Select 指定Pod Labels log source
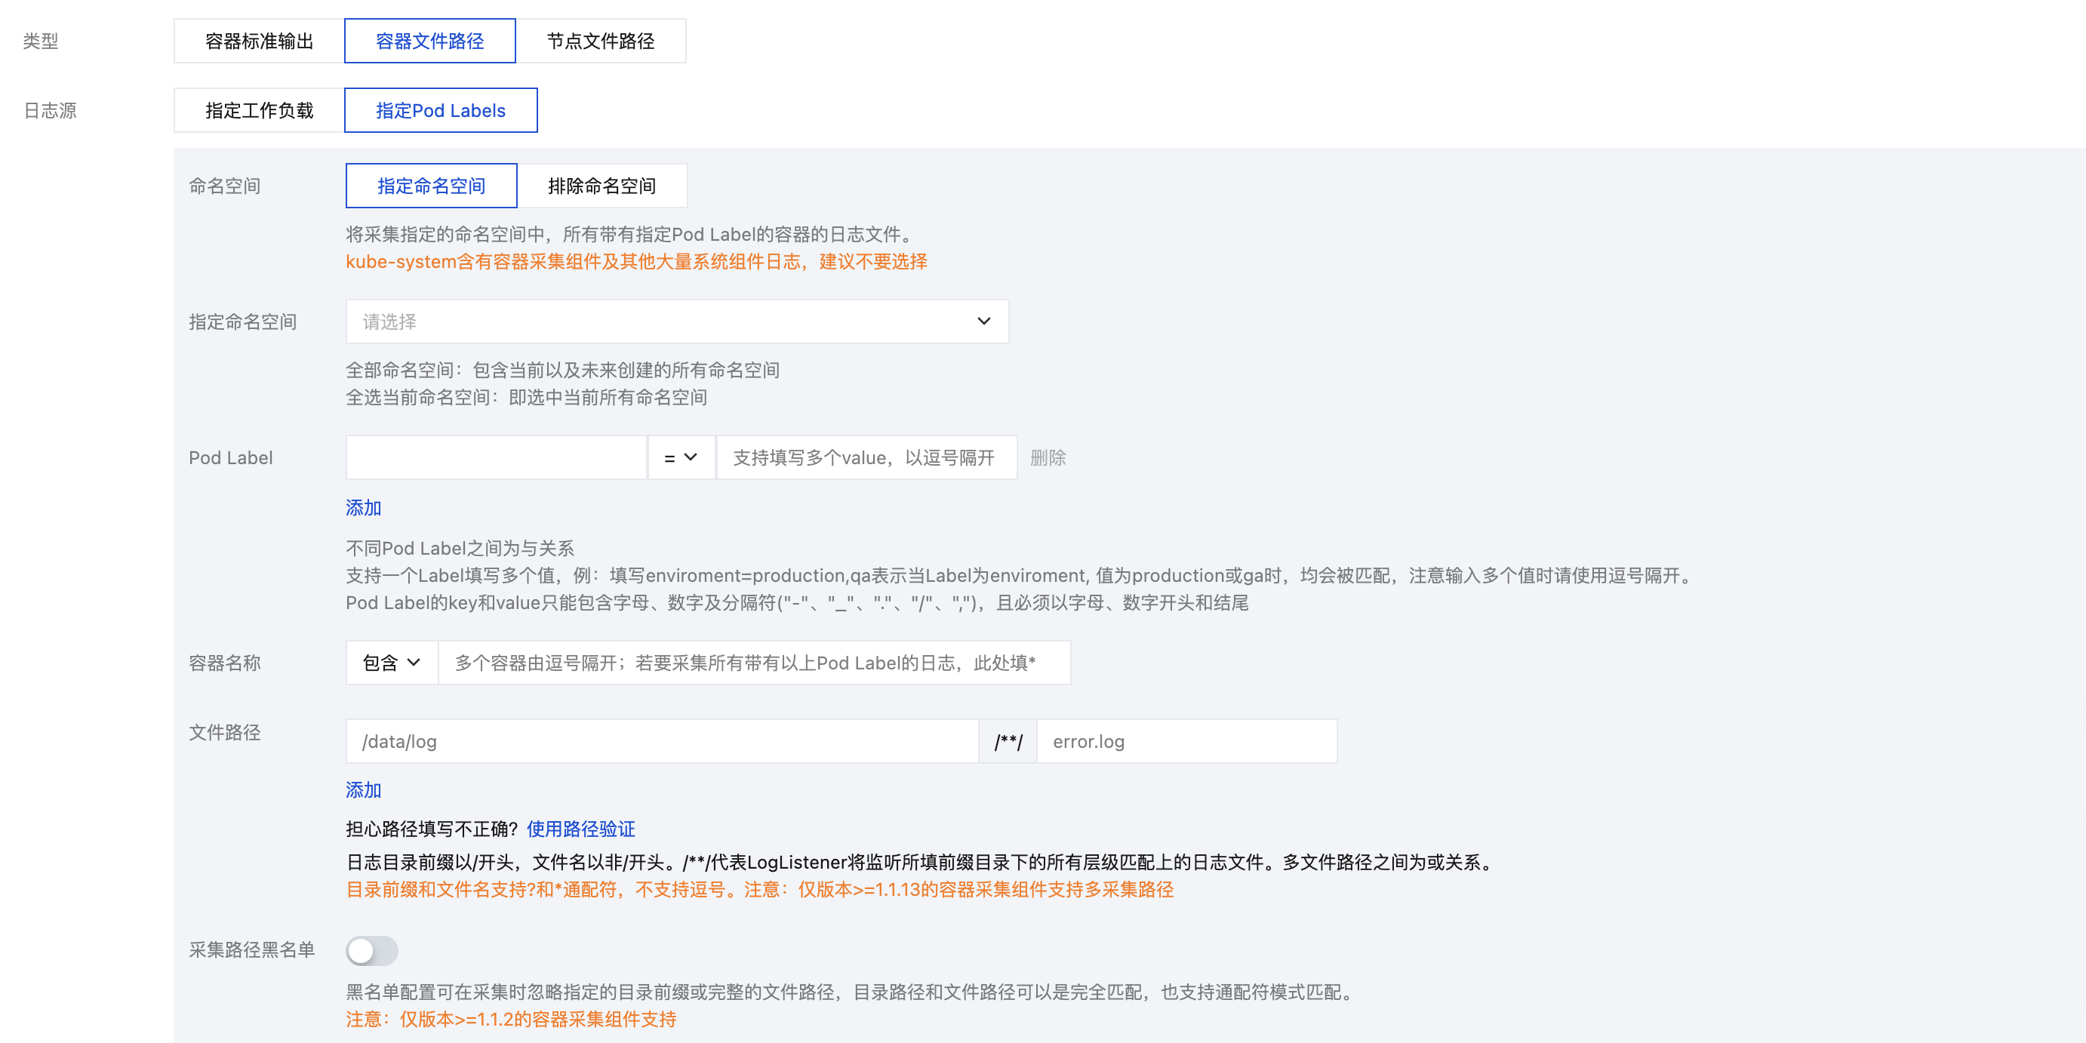 coord(440,111)
